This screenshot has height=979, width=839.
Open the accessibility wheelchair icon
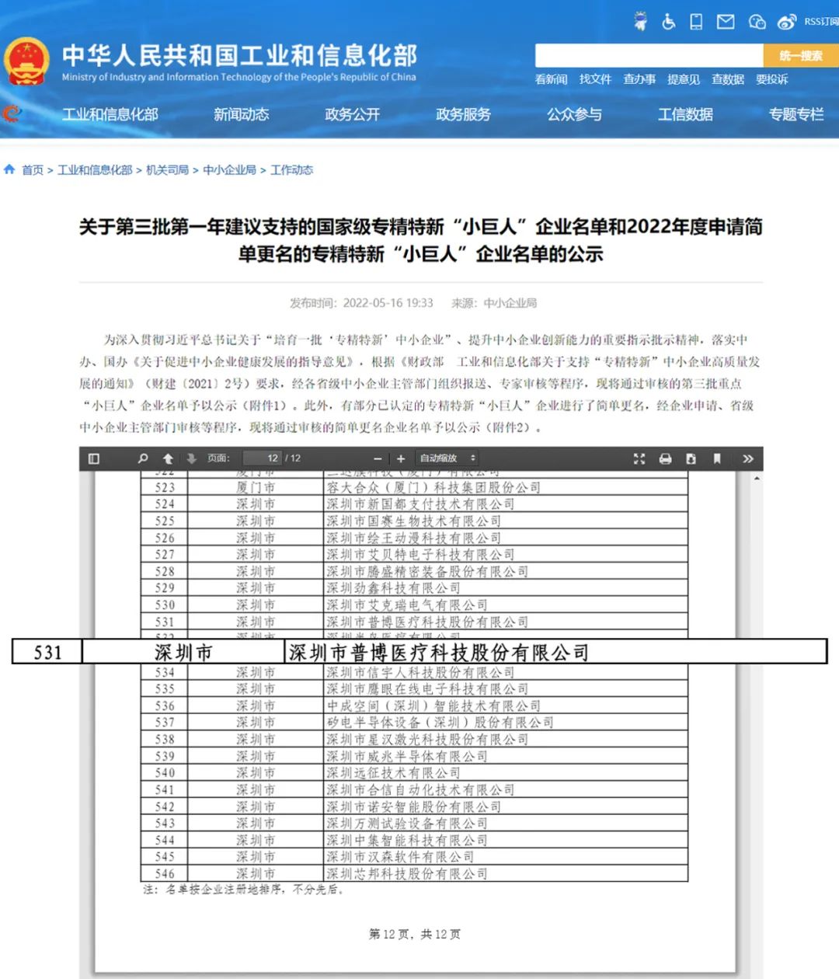668,22
